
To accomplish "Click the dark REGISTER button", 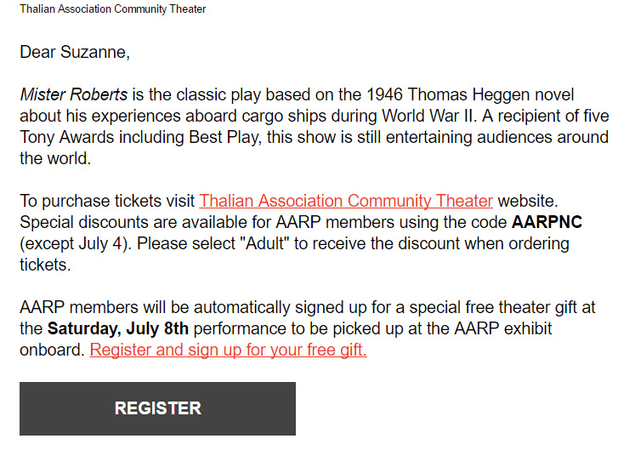I will (157, 408).
